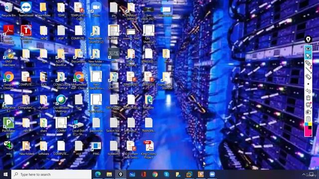Select the PICS folder on desktop

[x=43, y=79]
